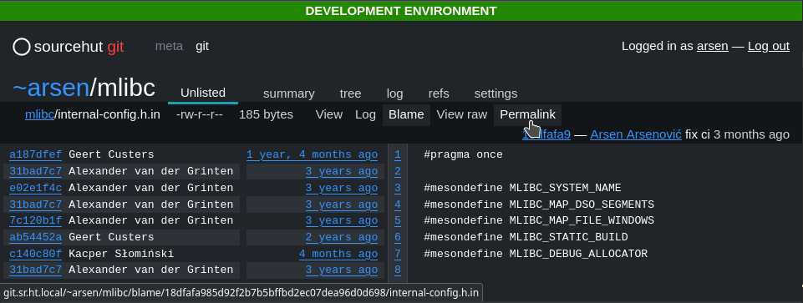803x303 pixels.
Task: Open blame commit ab54452a
Action: [35, 237]
